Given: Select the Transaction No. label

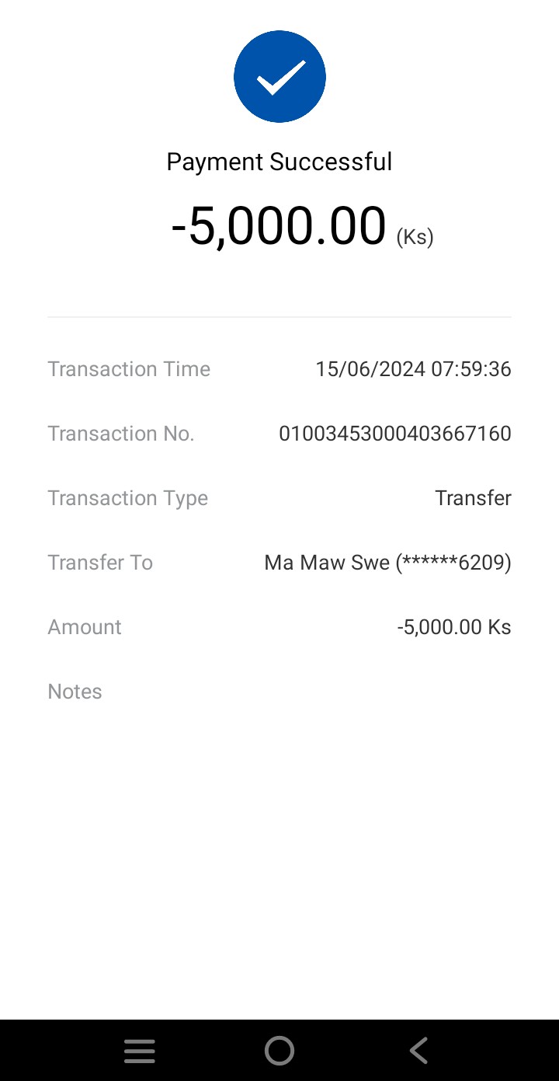Looking at the screenshot, I should [121, 434].
